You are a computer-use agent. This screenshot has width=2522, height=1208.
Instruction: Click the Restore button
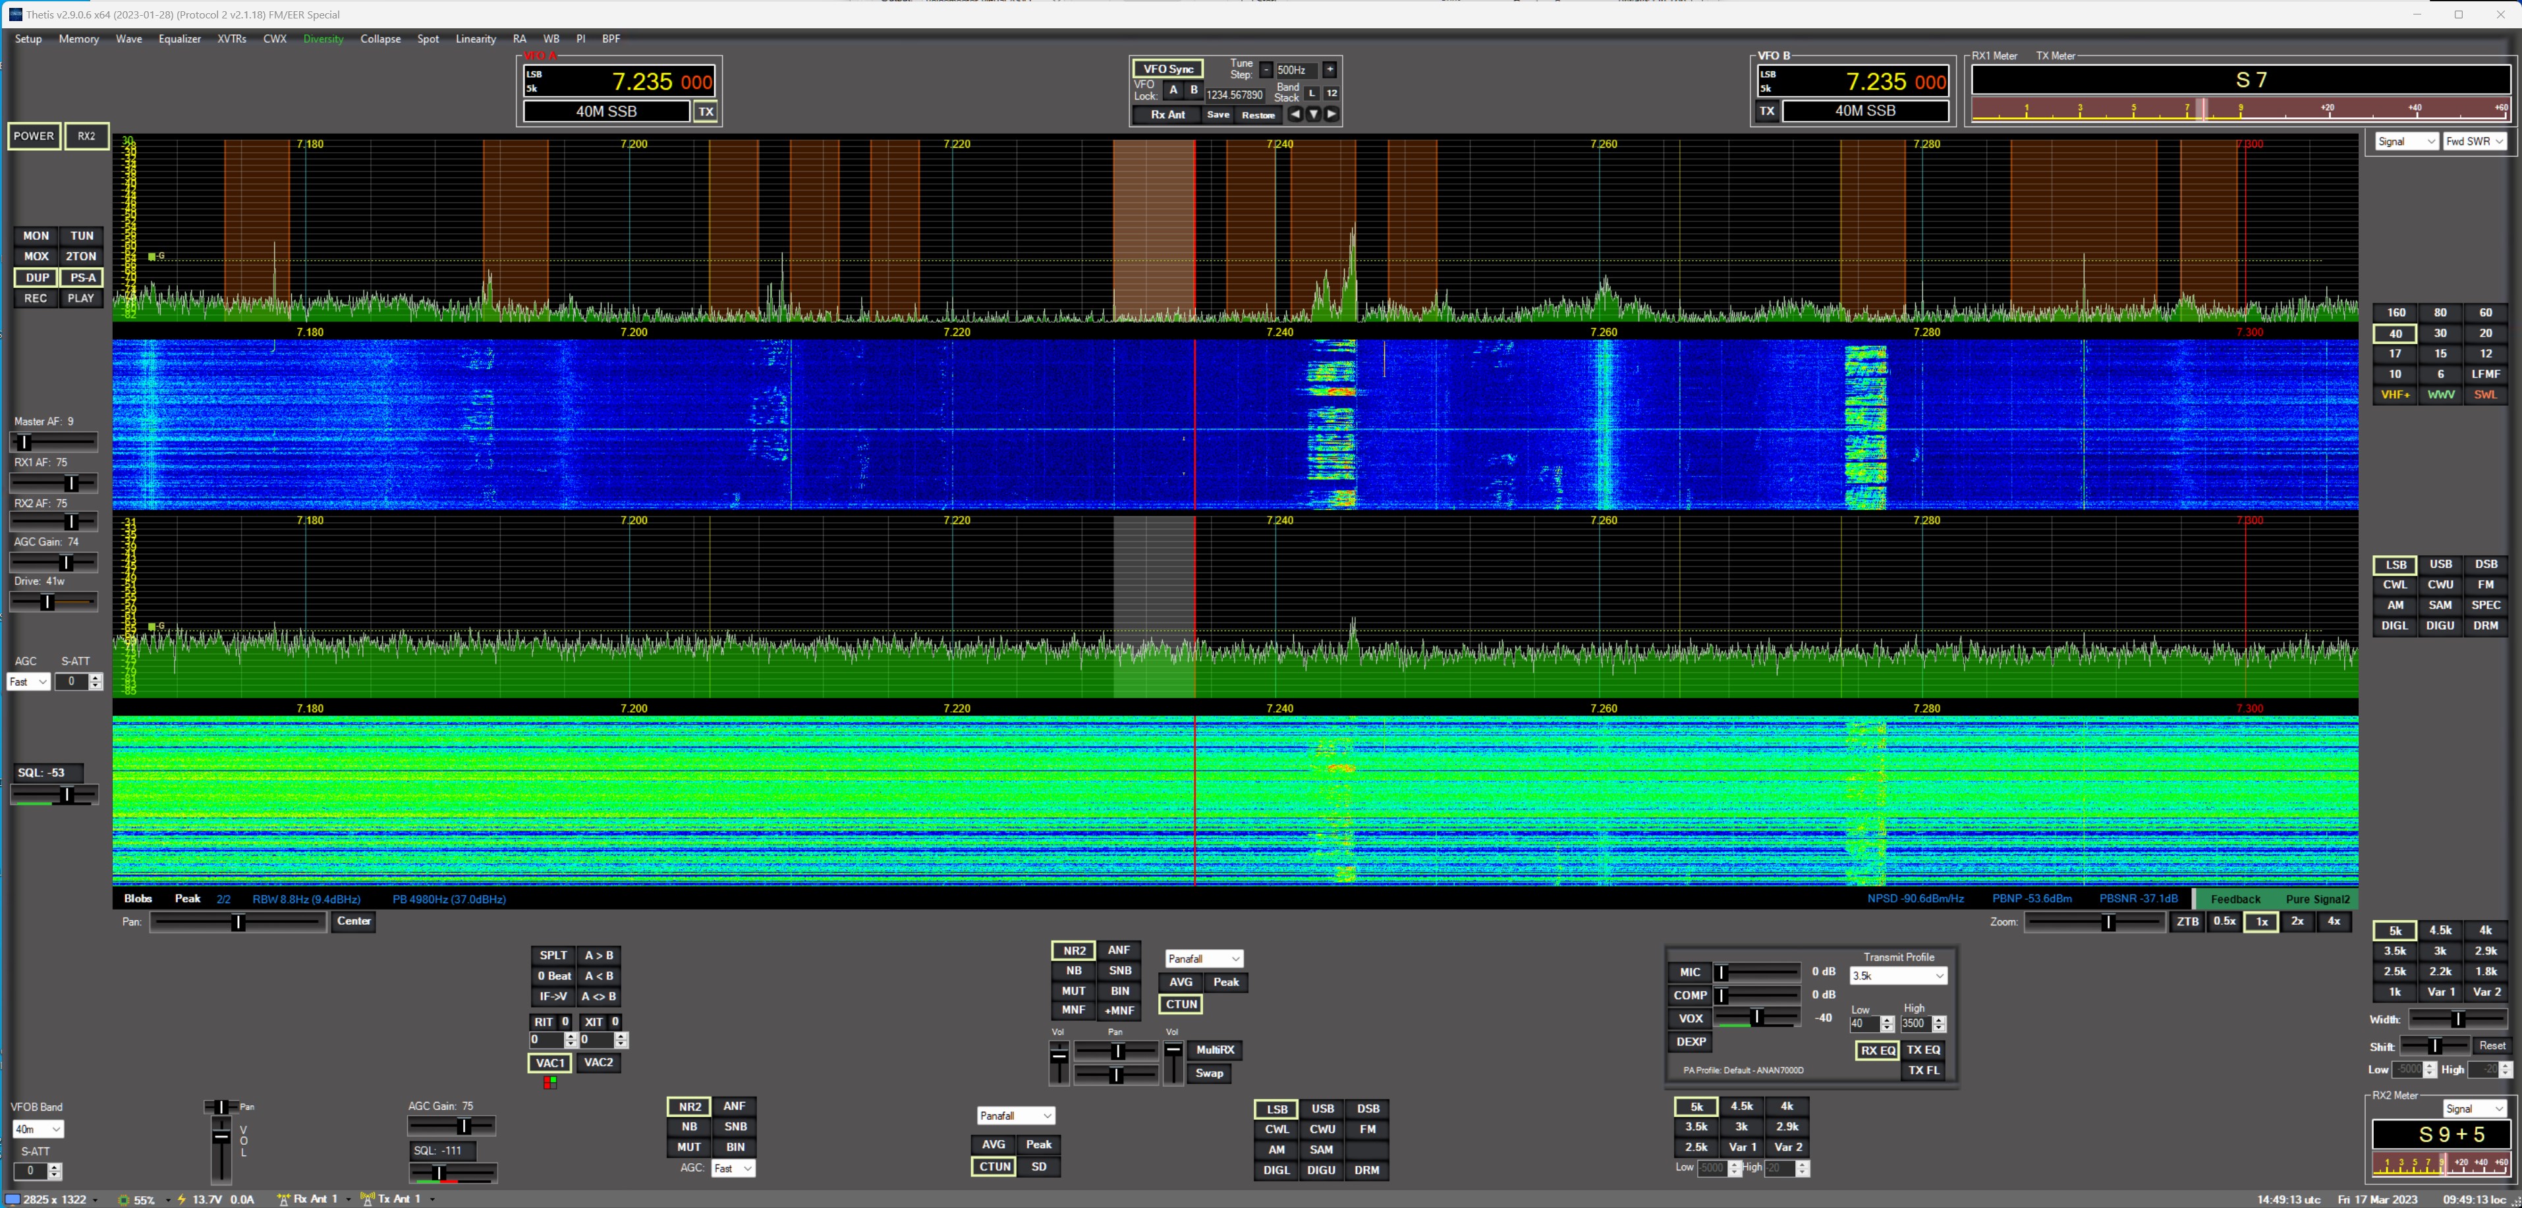[1258, 115]
